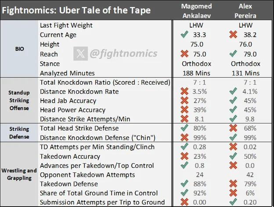Click the X logo beside @fightnomics watermark
Screen dimensions: 274x207
pos(79,54)
